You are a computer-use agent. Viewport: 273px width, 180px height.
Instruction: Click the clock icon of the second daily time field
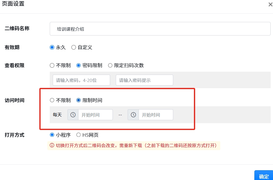tap(133, 115)
